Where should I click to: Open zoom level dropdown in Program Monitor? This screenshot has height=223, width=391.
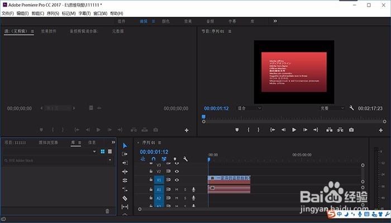tap(249, 108)
